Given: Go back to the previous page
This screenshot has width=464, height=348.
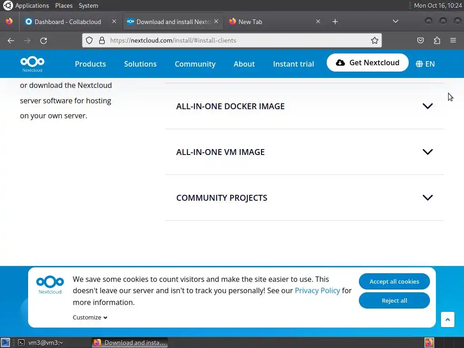Looking at the screenshot, I should 11,40.
